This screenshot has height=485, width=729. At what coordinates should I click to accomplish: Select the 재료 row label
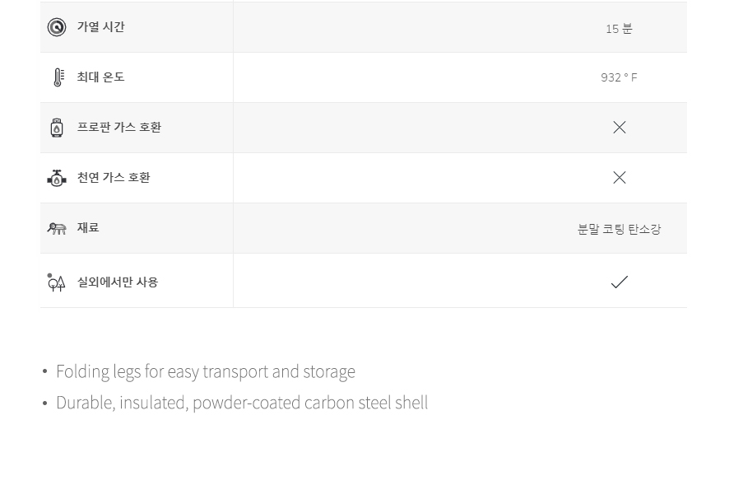(88, 228)
